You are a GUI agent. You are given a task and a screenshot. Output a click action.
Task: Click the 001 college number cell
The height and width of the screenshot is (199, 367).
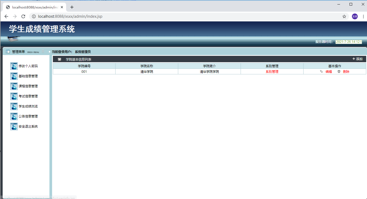click(x=84, y=72)
